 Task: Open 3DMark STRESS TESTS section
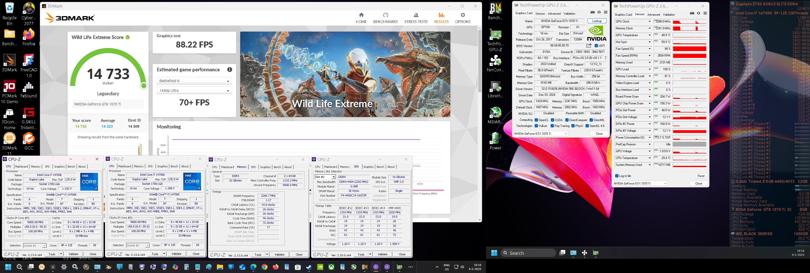click(416, 18)
